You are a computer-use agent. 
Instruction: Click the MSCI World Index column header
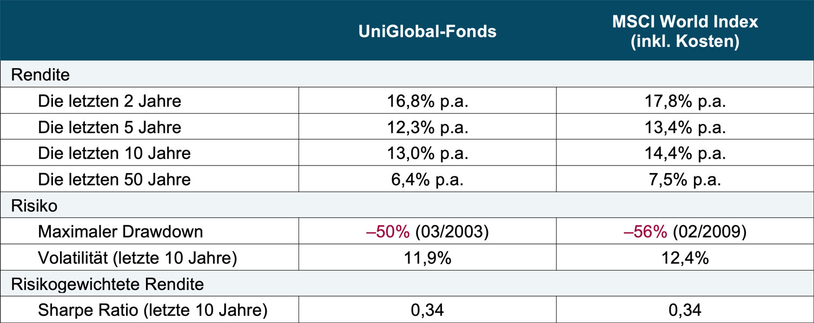pyautogui.click(x=685, y=31)
